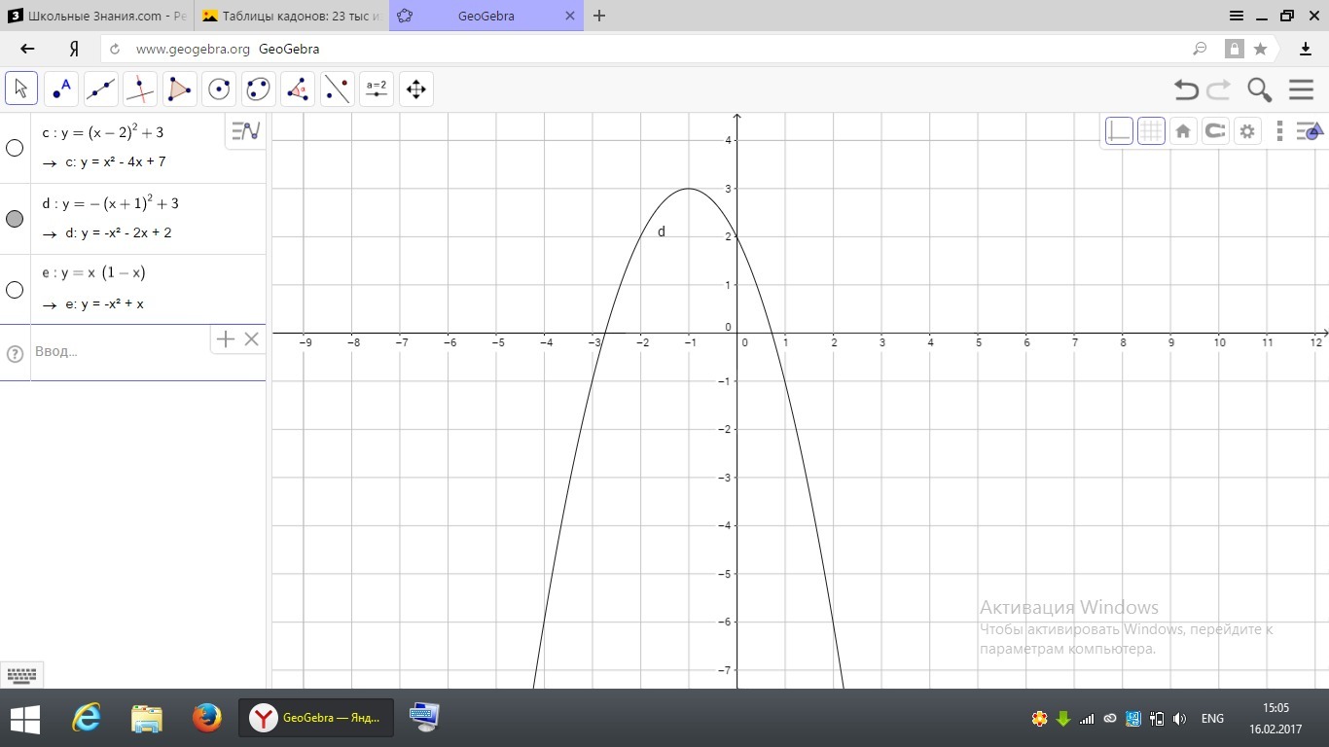The height and width of the screenshot is (747, 1329).
Task: Select the Move arrow tool
Action: click(20, 89)
